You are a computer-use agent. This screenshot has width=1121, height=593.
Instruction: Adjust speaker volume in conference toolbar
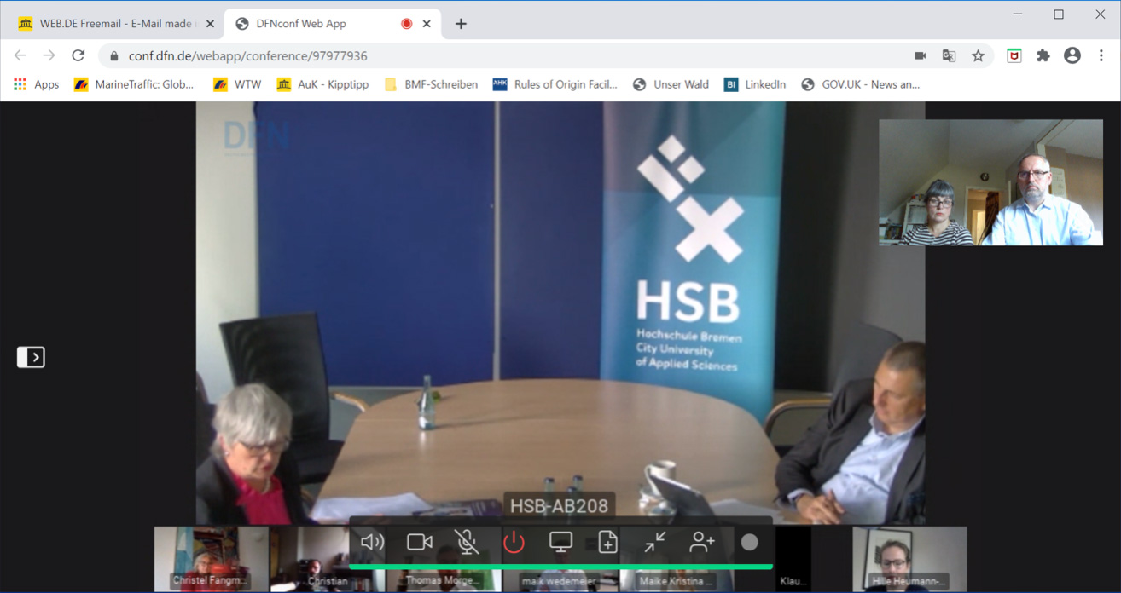click(x=372, y=542)
